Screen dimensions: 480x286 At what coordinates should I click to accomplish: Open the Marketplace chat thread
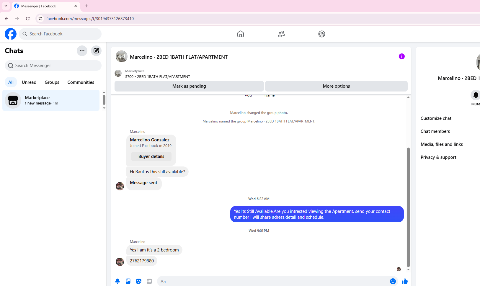pyautogui.click(x=51, y=100)
